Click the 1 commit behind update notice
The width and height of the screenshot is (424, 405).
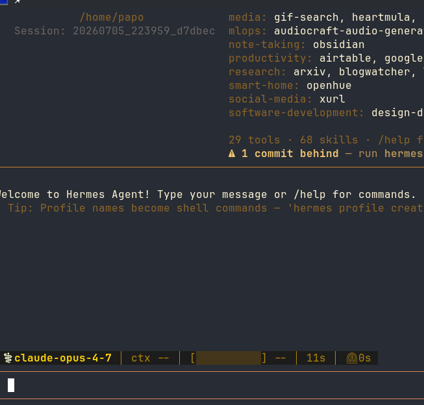[x=290, y=154]
